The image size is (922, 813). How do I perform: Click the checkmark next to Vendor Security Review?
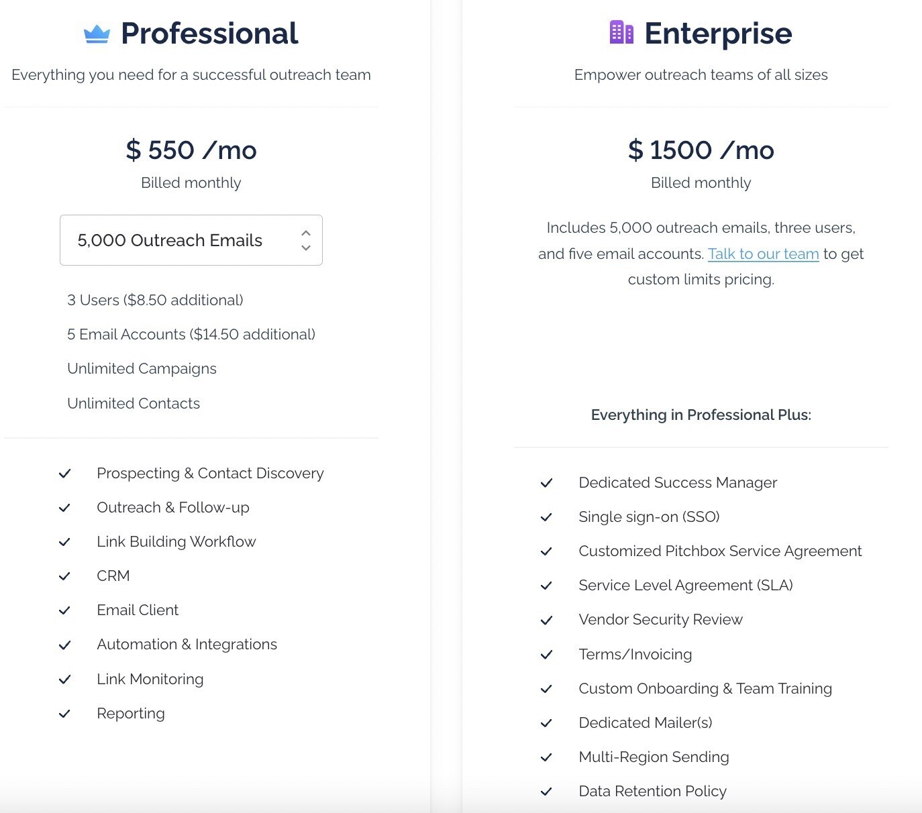[x=547, y=620]
